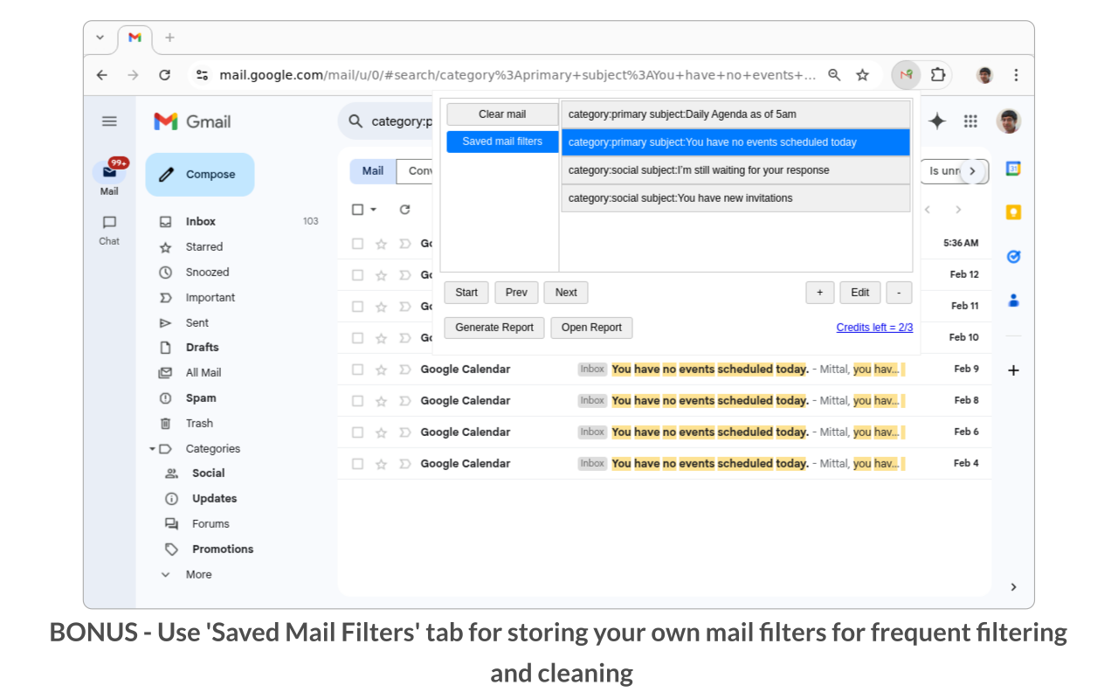The height and width of the screenshot is (699, 1118).
Task: Open the Gmail main menu hamburger icon
Action: pyautogui.click(x=109, y=121)
